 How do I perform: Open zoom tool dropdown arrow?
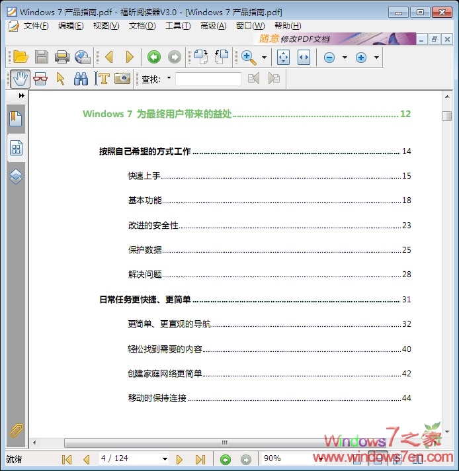[264, 57]
